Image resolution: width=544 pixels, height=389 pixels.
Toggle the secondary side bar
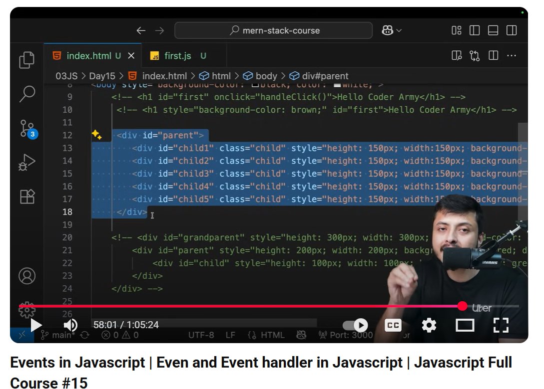click(512, 30)
